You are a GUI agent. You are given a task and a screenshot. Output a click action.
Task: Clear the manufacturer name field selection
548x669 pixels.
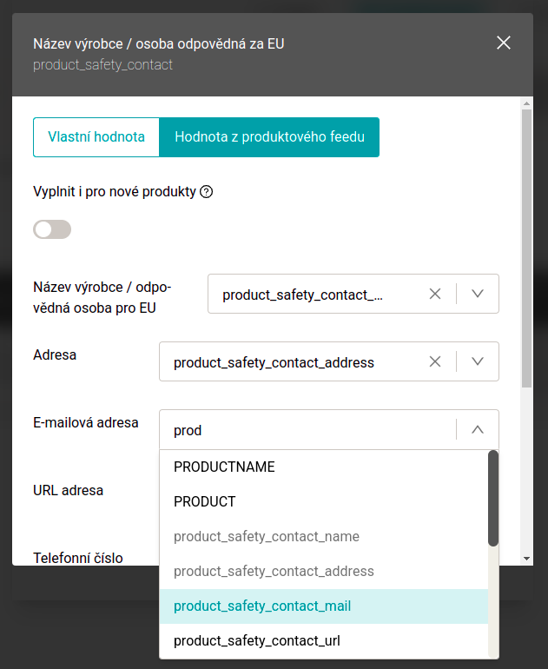pyautogui.click(x=435, y=294)
